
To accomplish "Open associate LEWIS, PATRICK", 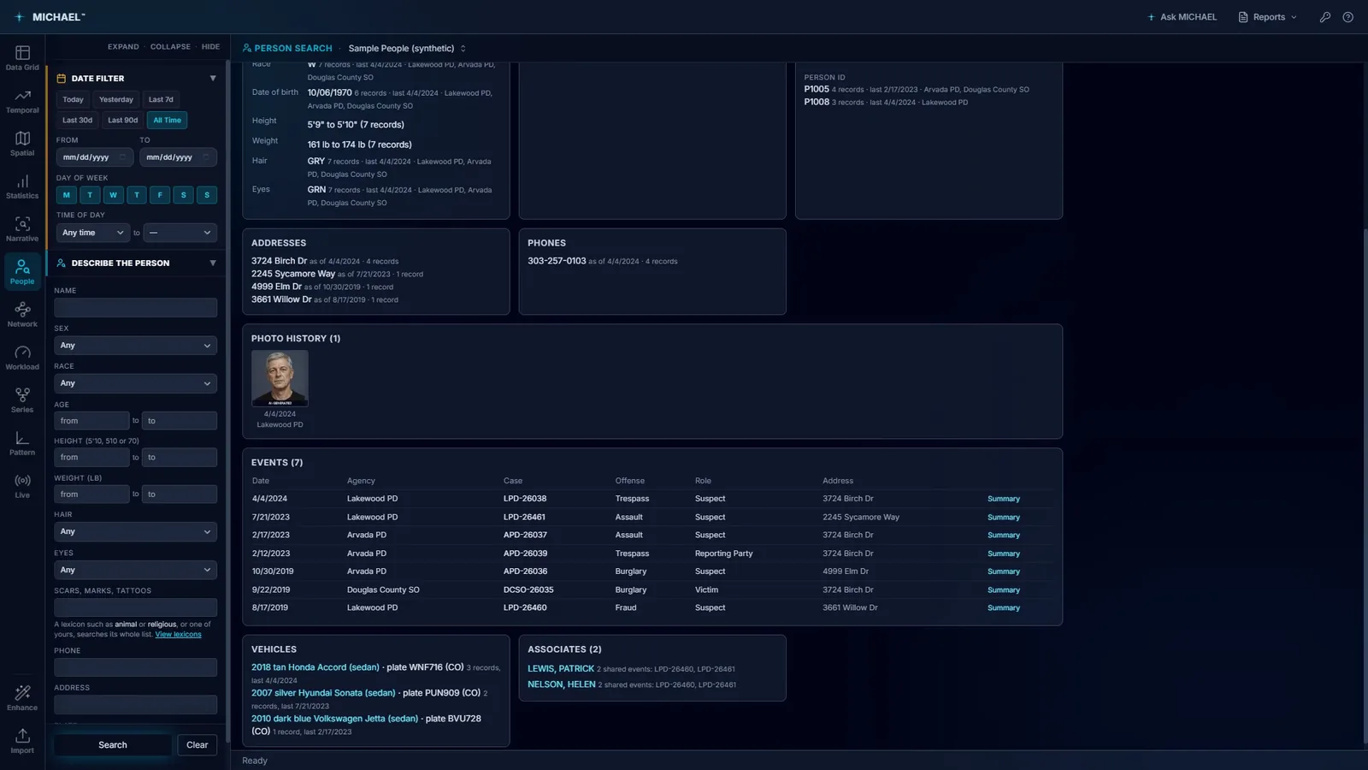I will pyautogui.click(x=561, y=669).
